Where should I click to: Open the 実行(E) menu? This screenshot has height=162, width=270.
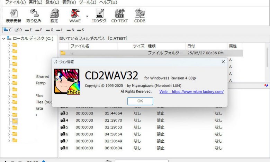click(36, 2)
